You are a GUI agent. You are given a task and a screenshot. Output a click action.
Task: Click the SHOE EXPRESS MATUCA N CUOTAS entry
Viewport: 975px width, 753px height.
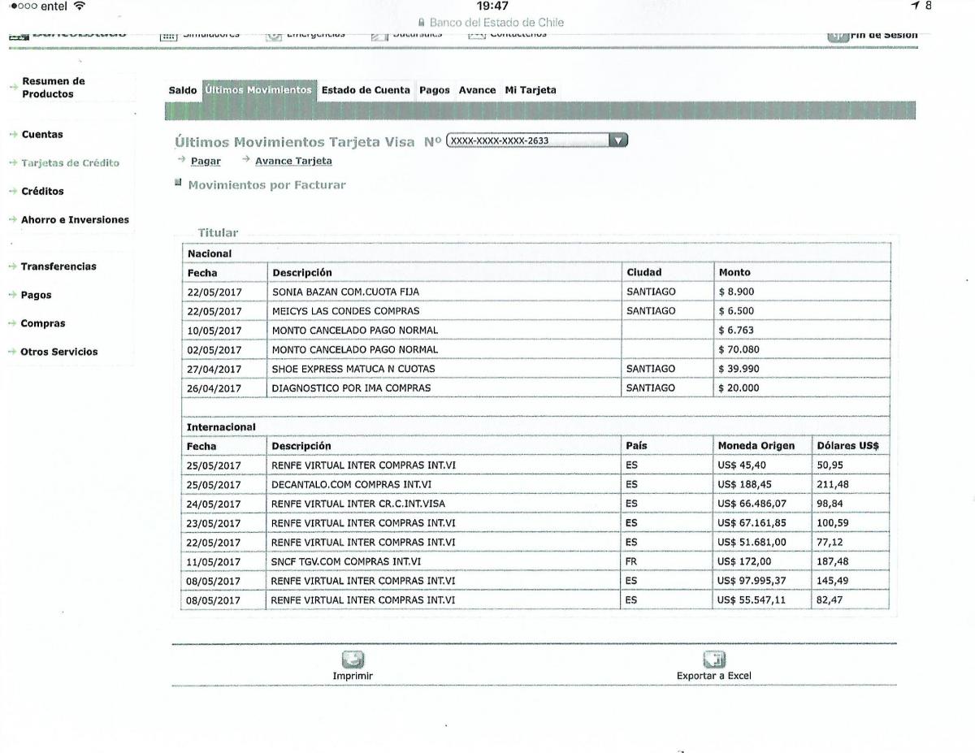pyautogui.click(x=353, y=369)
